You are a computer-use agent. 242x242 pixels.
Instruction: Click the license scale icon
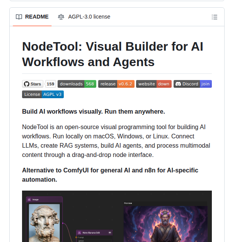coord(61,17)
